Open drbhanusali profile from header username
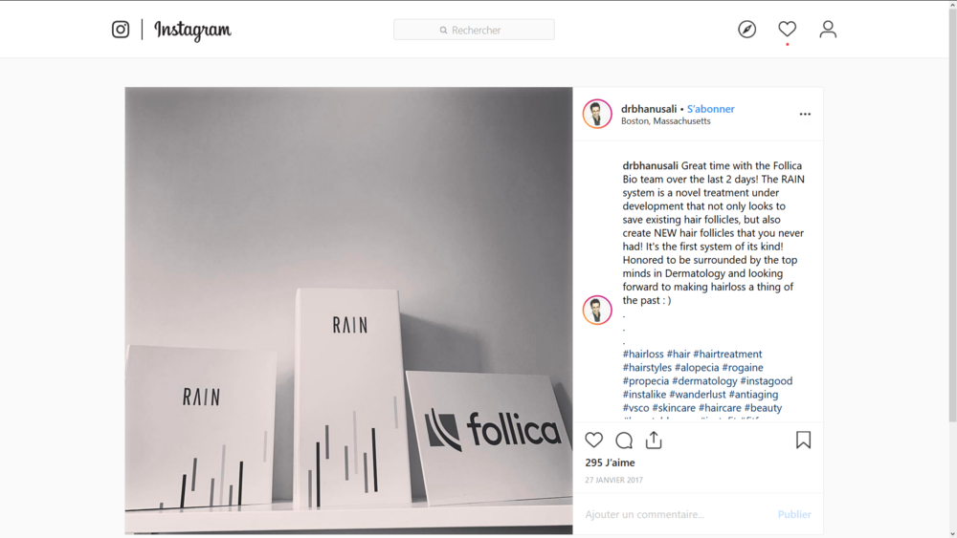This screenshot has width=957, height=538. click(649, 108)
